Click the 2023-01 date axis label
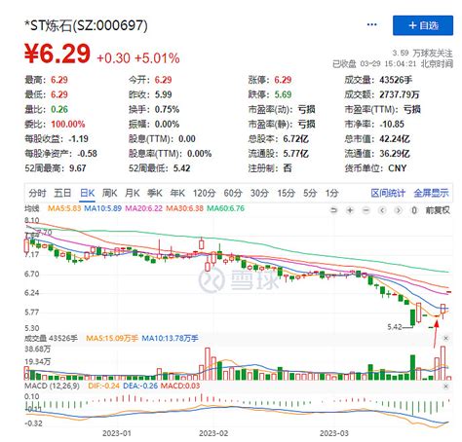This screenshot has height=442, width=462. pos(117,433)
